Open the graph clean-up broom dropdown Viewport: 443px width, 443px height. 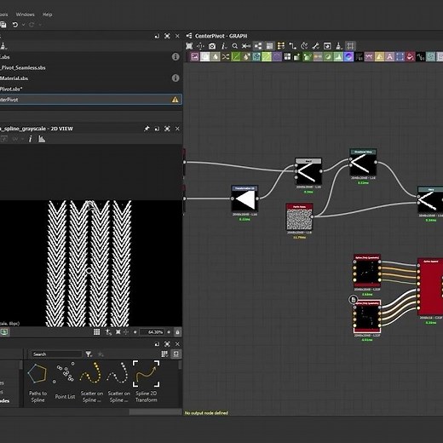tap(339, 46)
